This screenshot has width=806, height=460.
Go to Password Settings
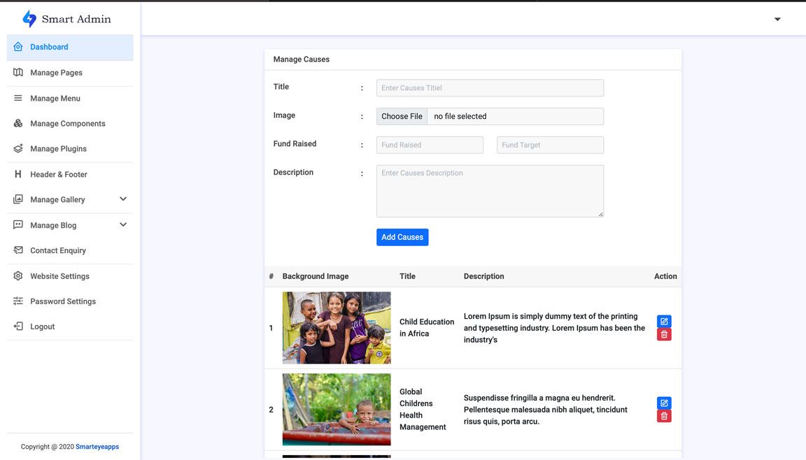(x=70, y=301)
